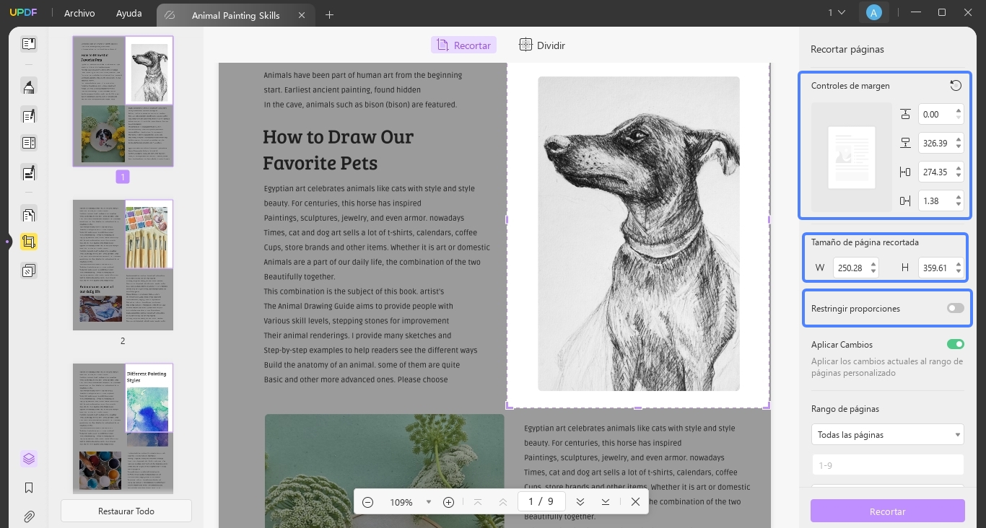Open the Bookmarks panel
Image resolution: width=986 pixels, height=528 pixels.
point(29,488)
